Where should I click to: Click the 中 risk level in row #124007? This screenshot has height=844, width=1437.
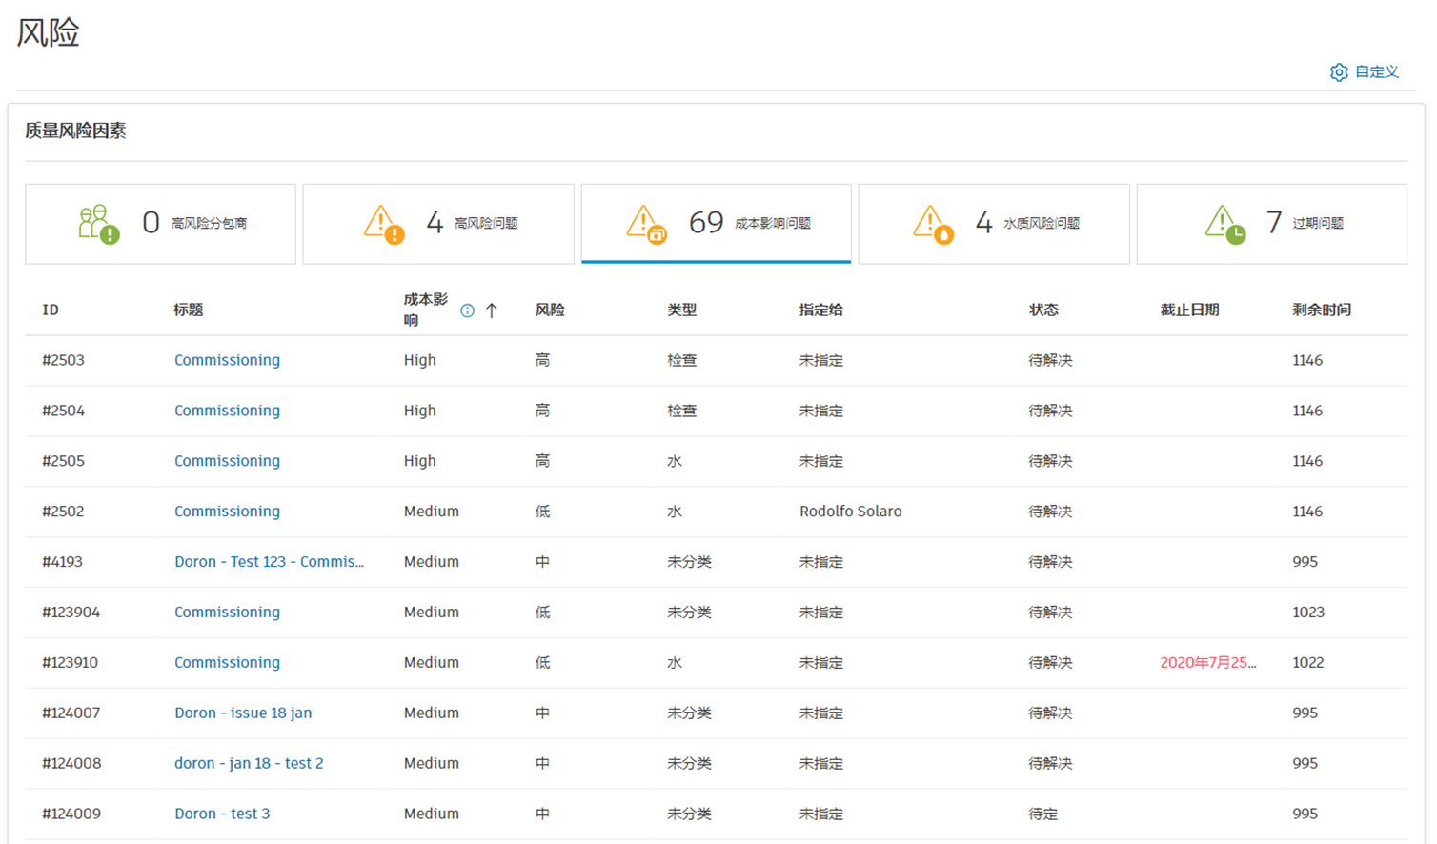point(542,713)
